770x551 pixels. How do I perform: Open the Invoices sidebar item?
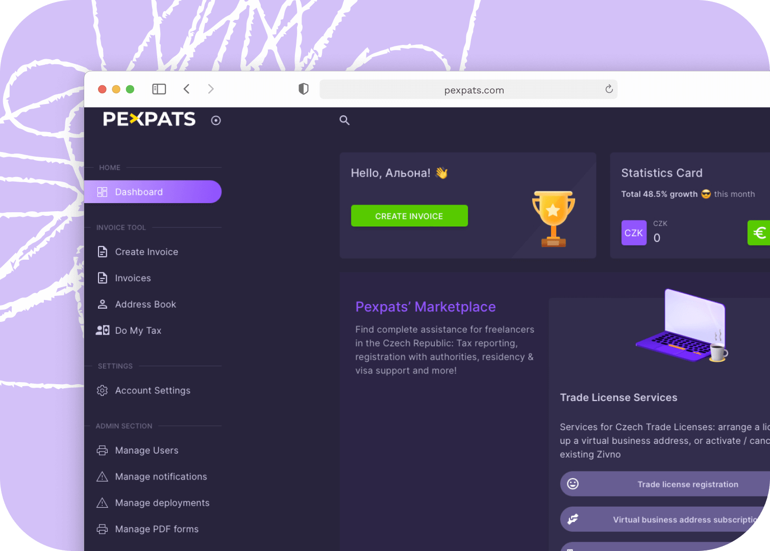tap(153, 278)
